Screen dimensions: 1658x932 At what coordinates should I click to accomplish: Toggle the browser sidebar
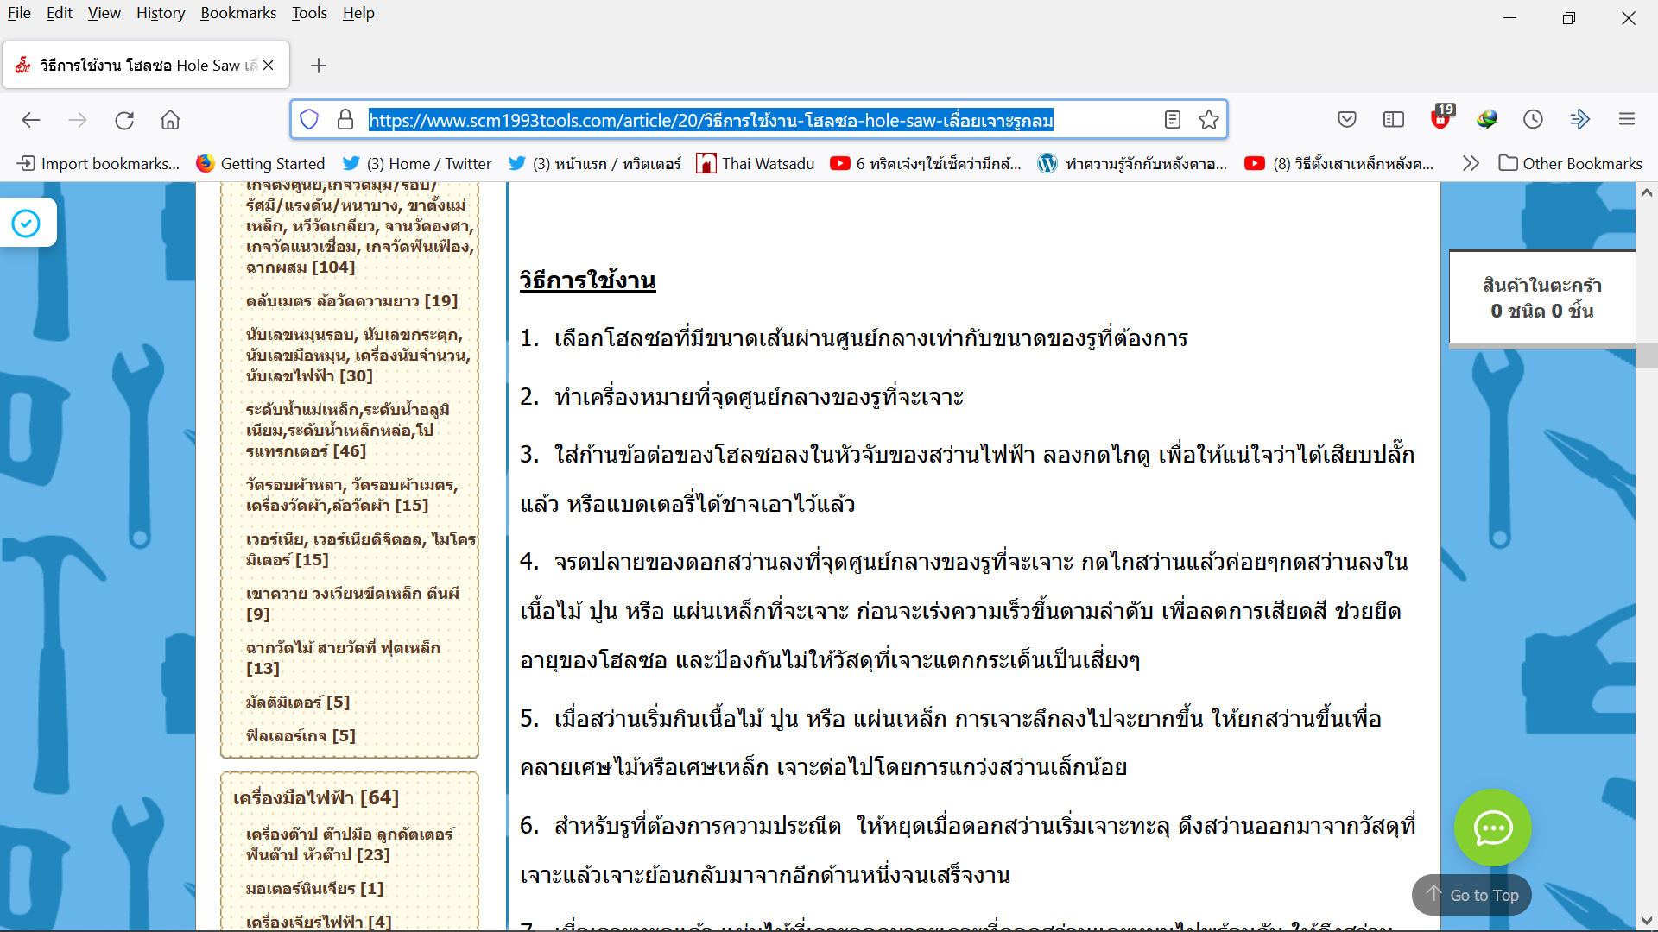tap(1394, 120)
